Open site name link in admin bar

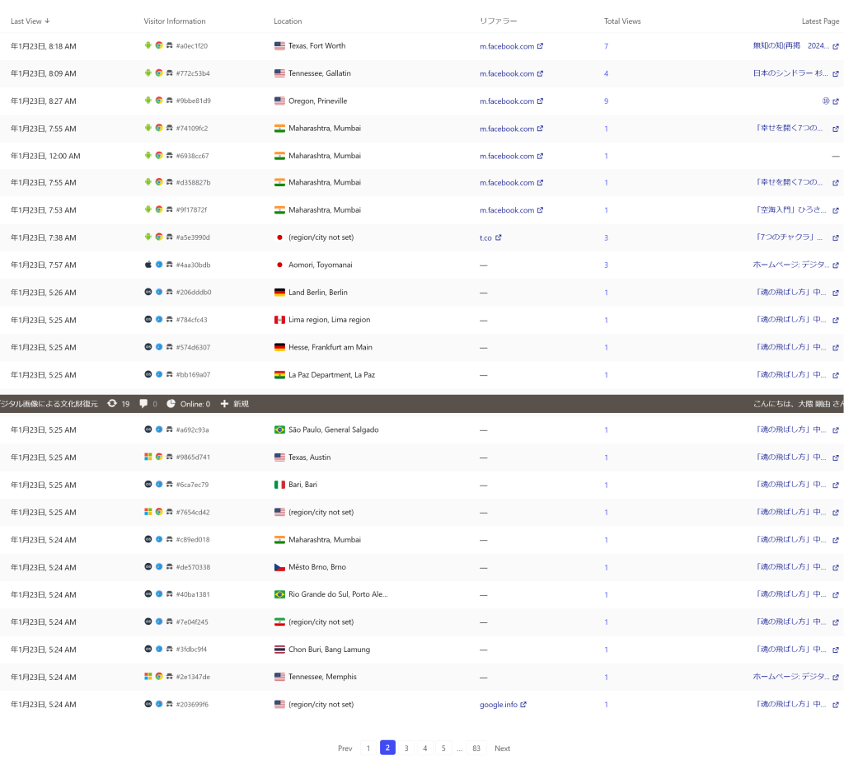pyautogui.click(x=49, y=404)
